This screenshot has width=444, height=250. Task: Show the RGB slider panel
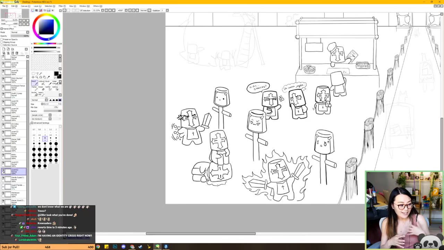pyautogui.click(x=36, y=10)
